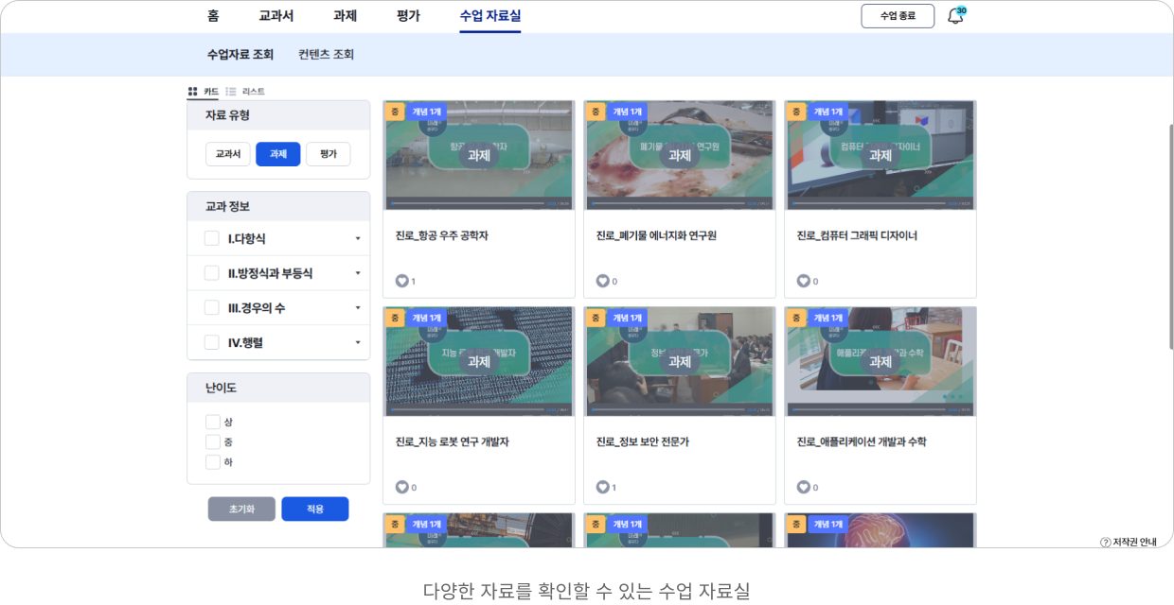Click the 자료 유형 panel header

(278, 115)
